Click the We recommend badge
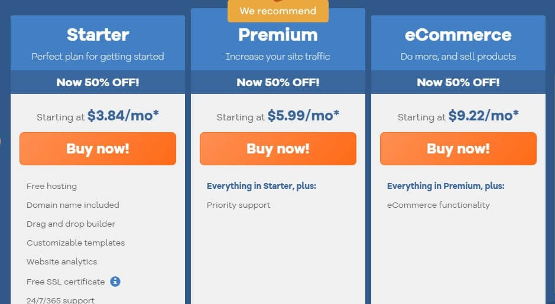Viewport: 555px width, 304px height. pos(278,11)
